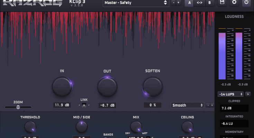Toggle the plugin power bypass button
Image resolution: width=254 pixels, height=138 pixels.
tap(246, 2)
